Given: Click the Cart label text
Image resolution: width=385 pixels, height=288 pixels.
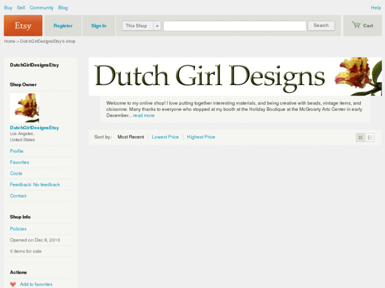Looking at the screenshot, I should (x=368, y=26).
